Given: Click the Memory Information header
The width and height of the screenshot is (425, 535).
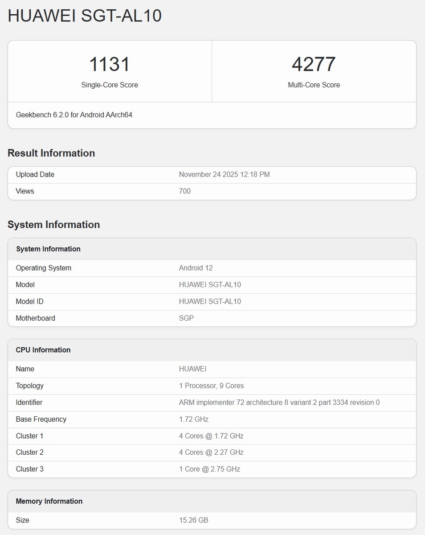Looking at the screenshot, I should click(49, 501).
